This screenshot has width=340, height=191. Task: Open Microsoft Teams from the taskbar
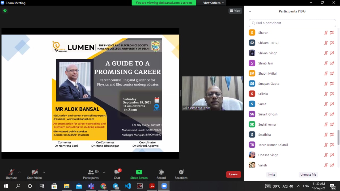tap(91, 186)
